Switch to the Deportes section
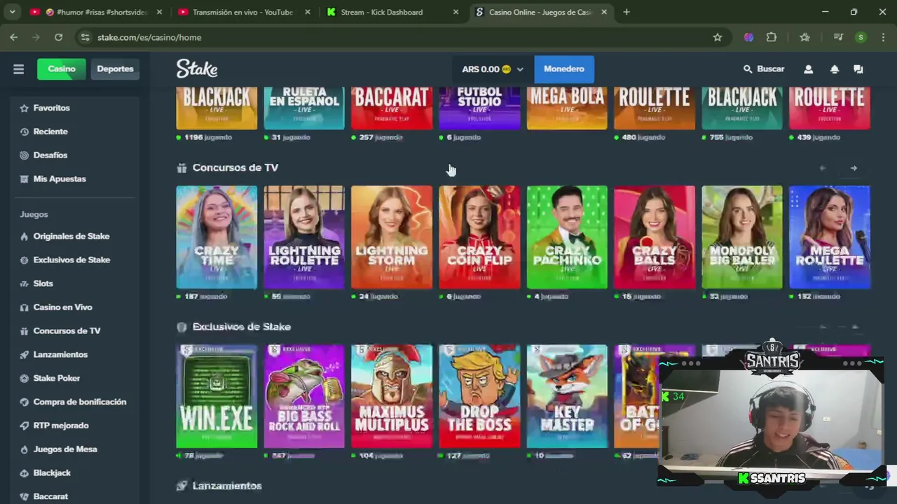897x504 pixels. [115, 69]
